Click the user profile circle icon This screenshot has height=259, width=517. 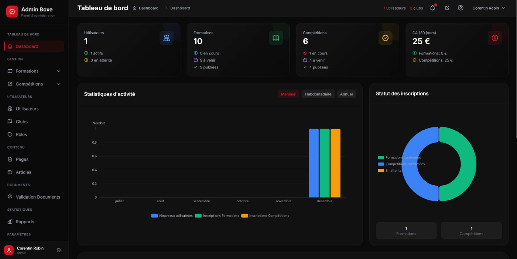(x=460, y=8)
